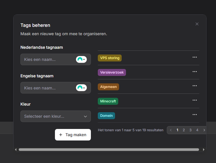Focus the Nederlandse tagnaam input field
Viewport: 216px width, 163px height.
click(x=47, y=59)
